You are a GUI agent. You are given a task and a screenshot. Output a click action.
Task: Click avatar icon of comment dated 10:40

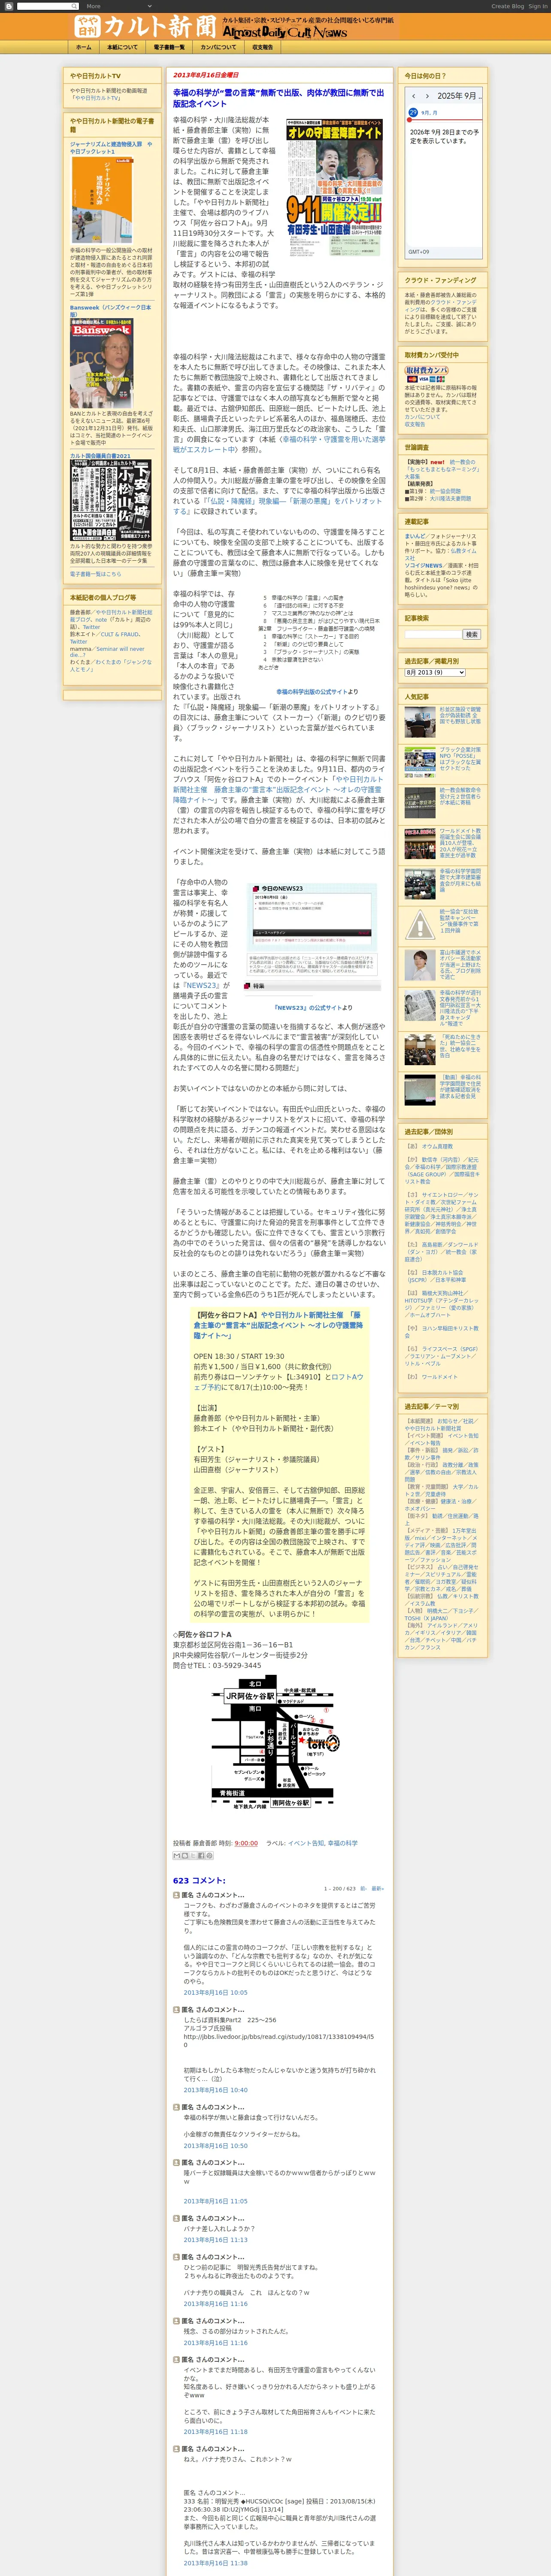tap(176, 2010)
